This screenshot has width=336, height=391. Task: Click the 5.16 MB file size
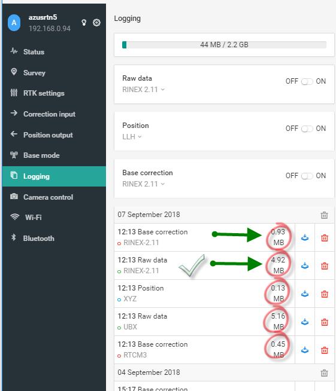278,322
